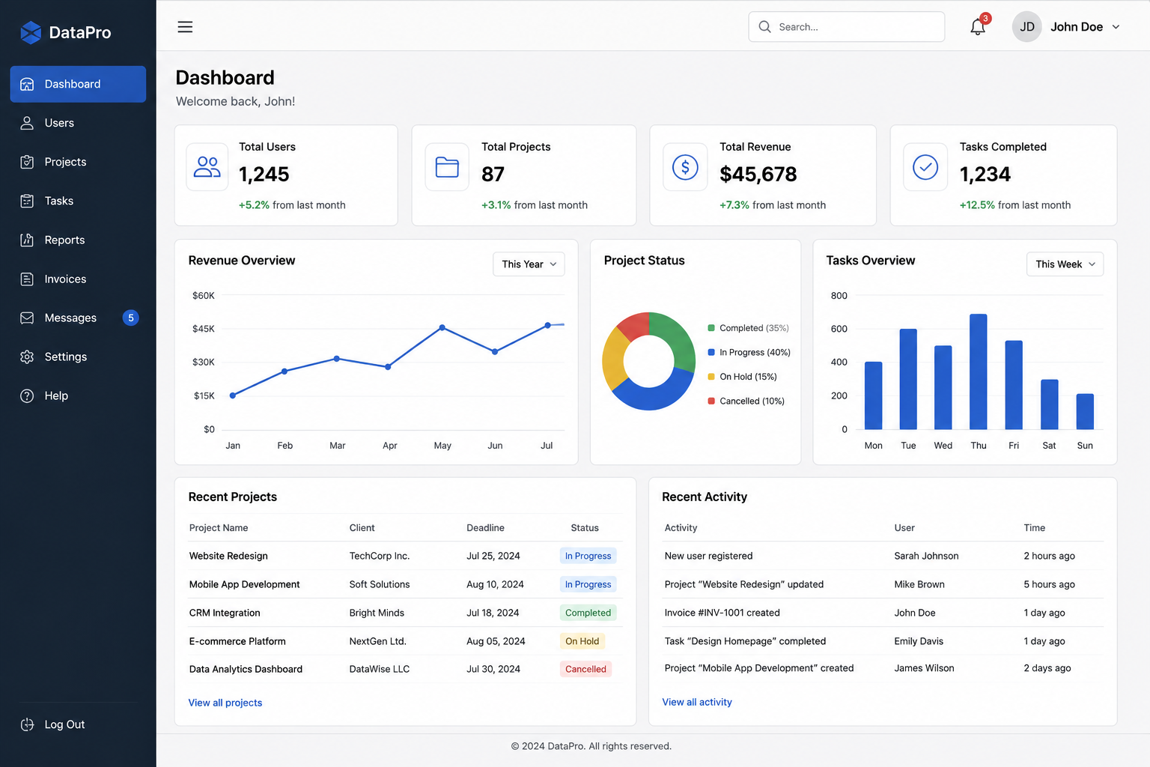
Task: Open Messages in the sidebar
Action: pyautogui.click(x=78, y=318)
